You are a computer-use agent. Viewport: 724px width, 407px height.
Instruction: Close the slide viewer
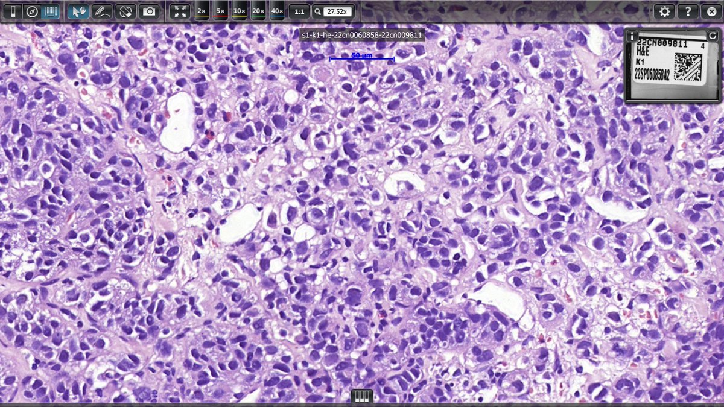711,11
